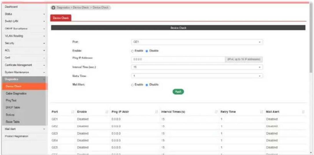
Task: Select Disable radio for Enable setting
Action: (x=146, y=51)
